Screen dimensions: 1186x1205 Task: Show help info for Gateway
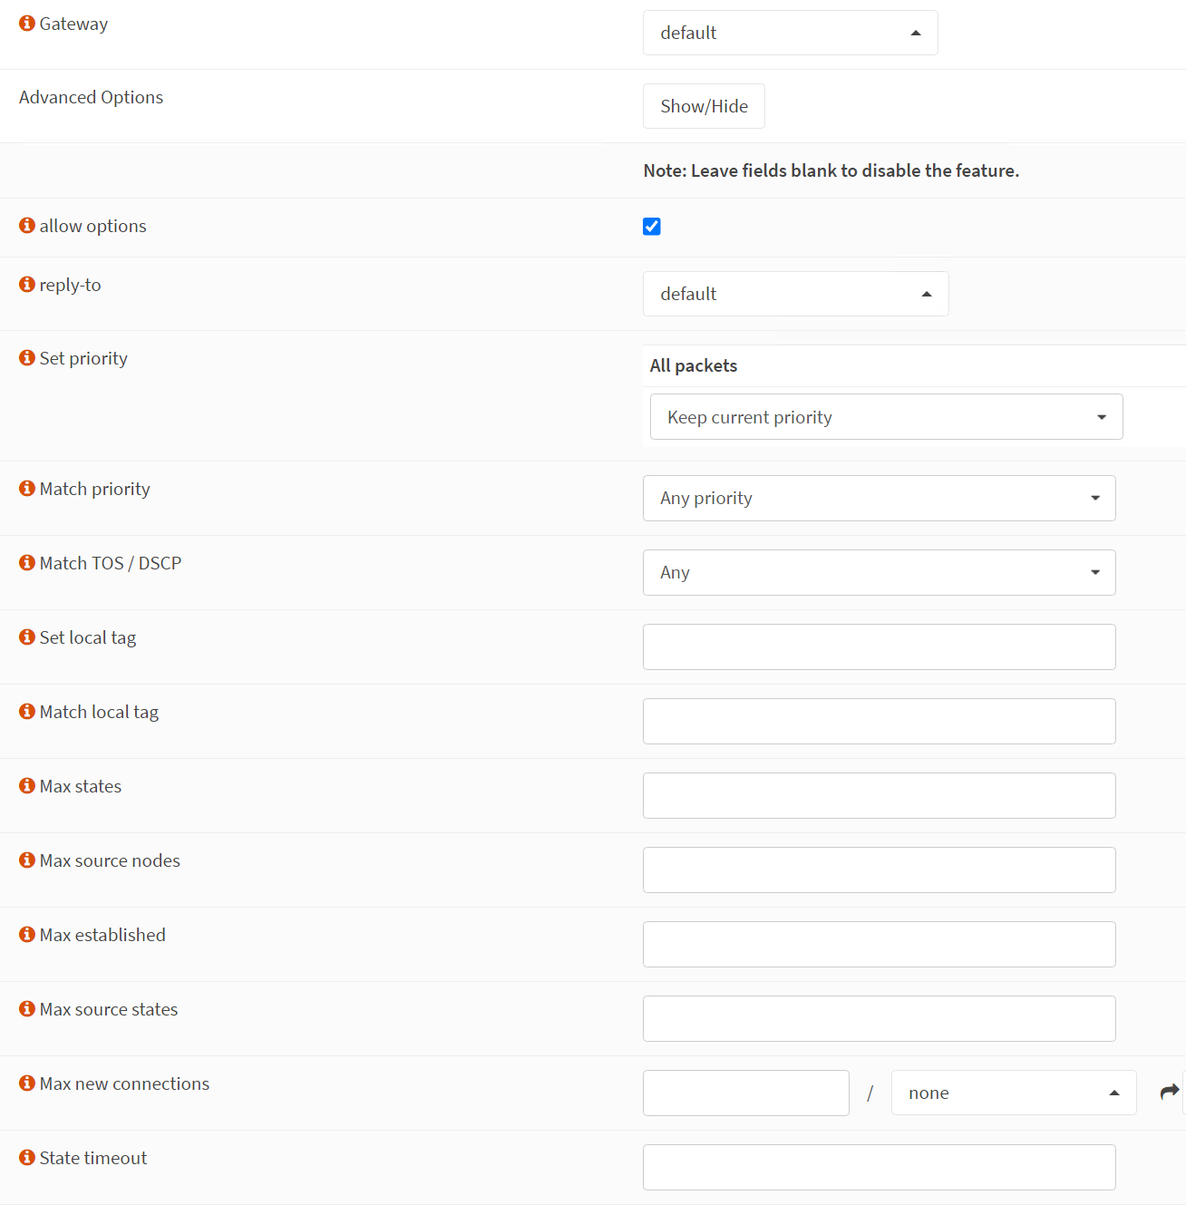[x=27, y=23]
